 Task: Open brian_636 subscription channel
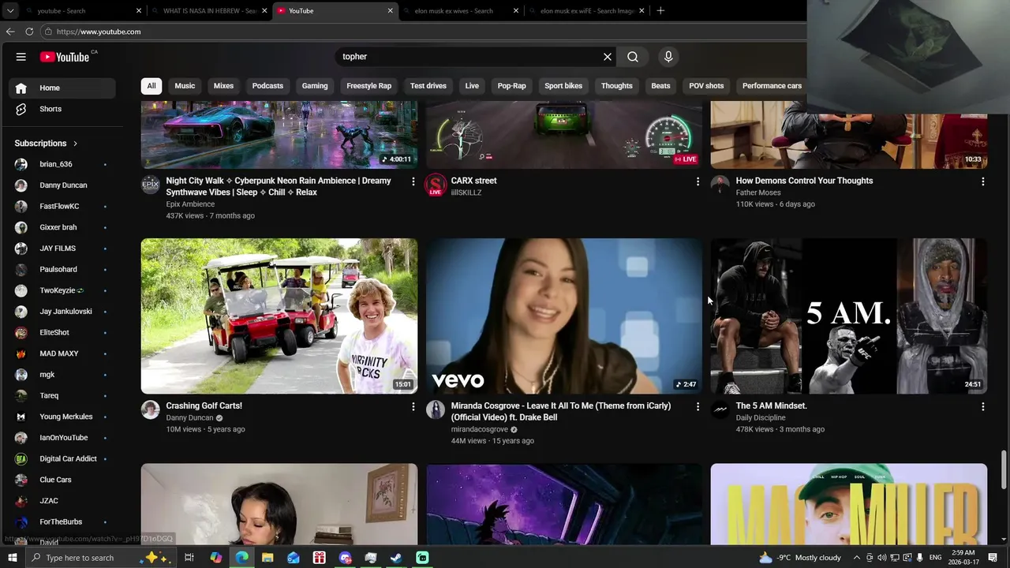pyautogui.click(x=62, y=164)
